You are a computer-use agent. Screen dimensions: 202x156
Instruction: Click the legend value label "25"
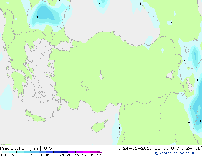[x=62, y=155]
